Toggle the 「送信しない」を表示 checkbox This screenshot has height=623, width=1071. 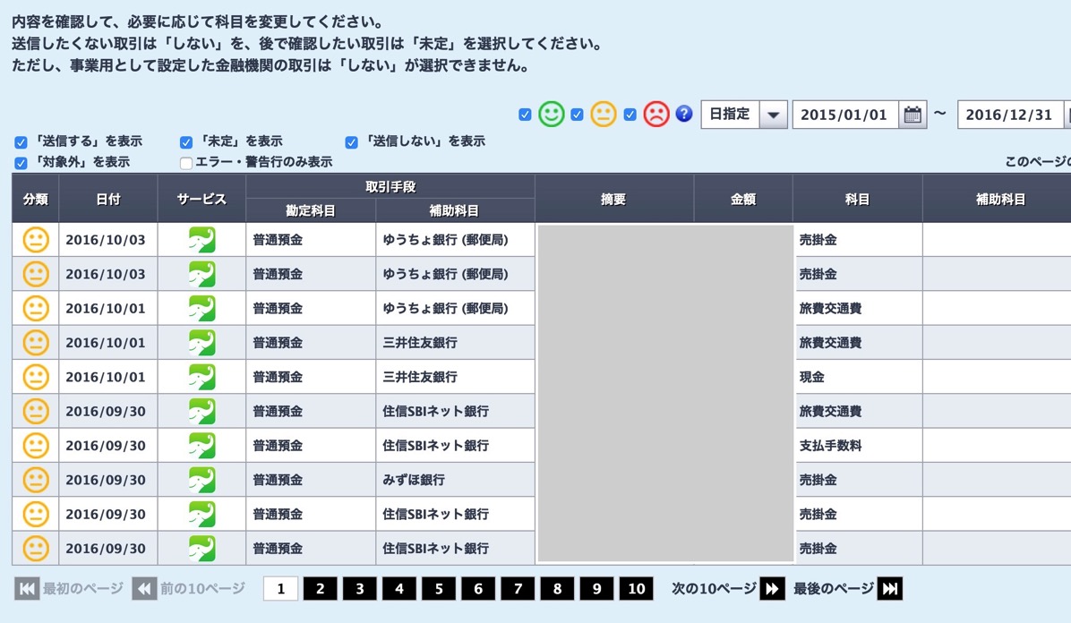351,142
